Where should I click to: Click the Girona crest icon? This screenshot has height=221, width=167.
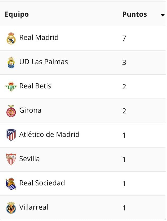tap(11, 111)
